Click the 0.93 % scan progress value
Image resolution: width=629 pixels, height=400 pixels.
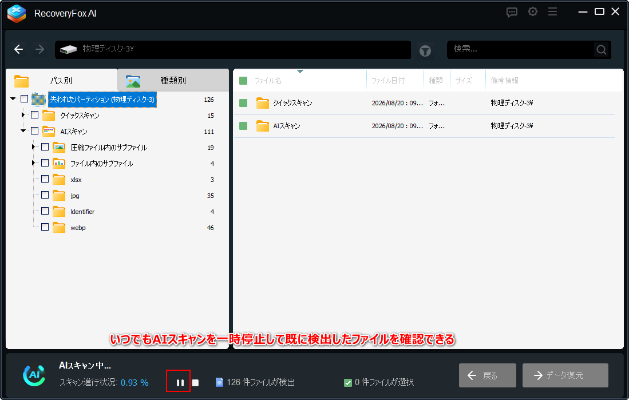point(134,383)
